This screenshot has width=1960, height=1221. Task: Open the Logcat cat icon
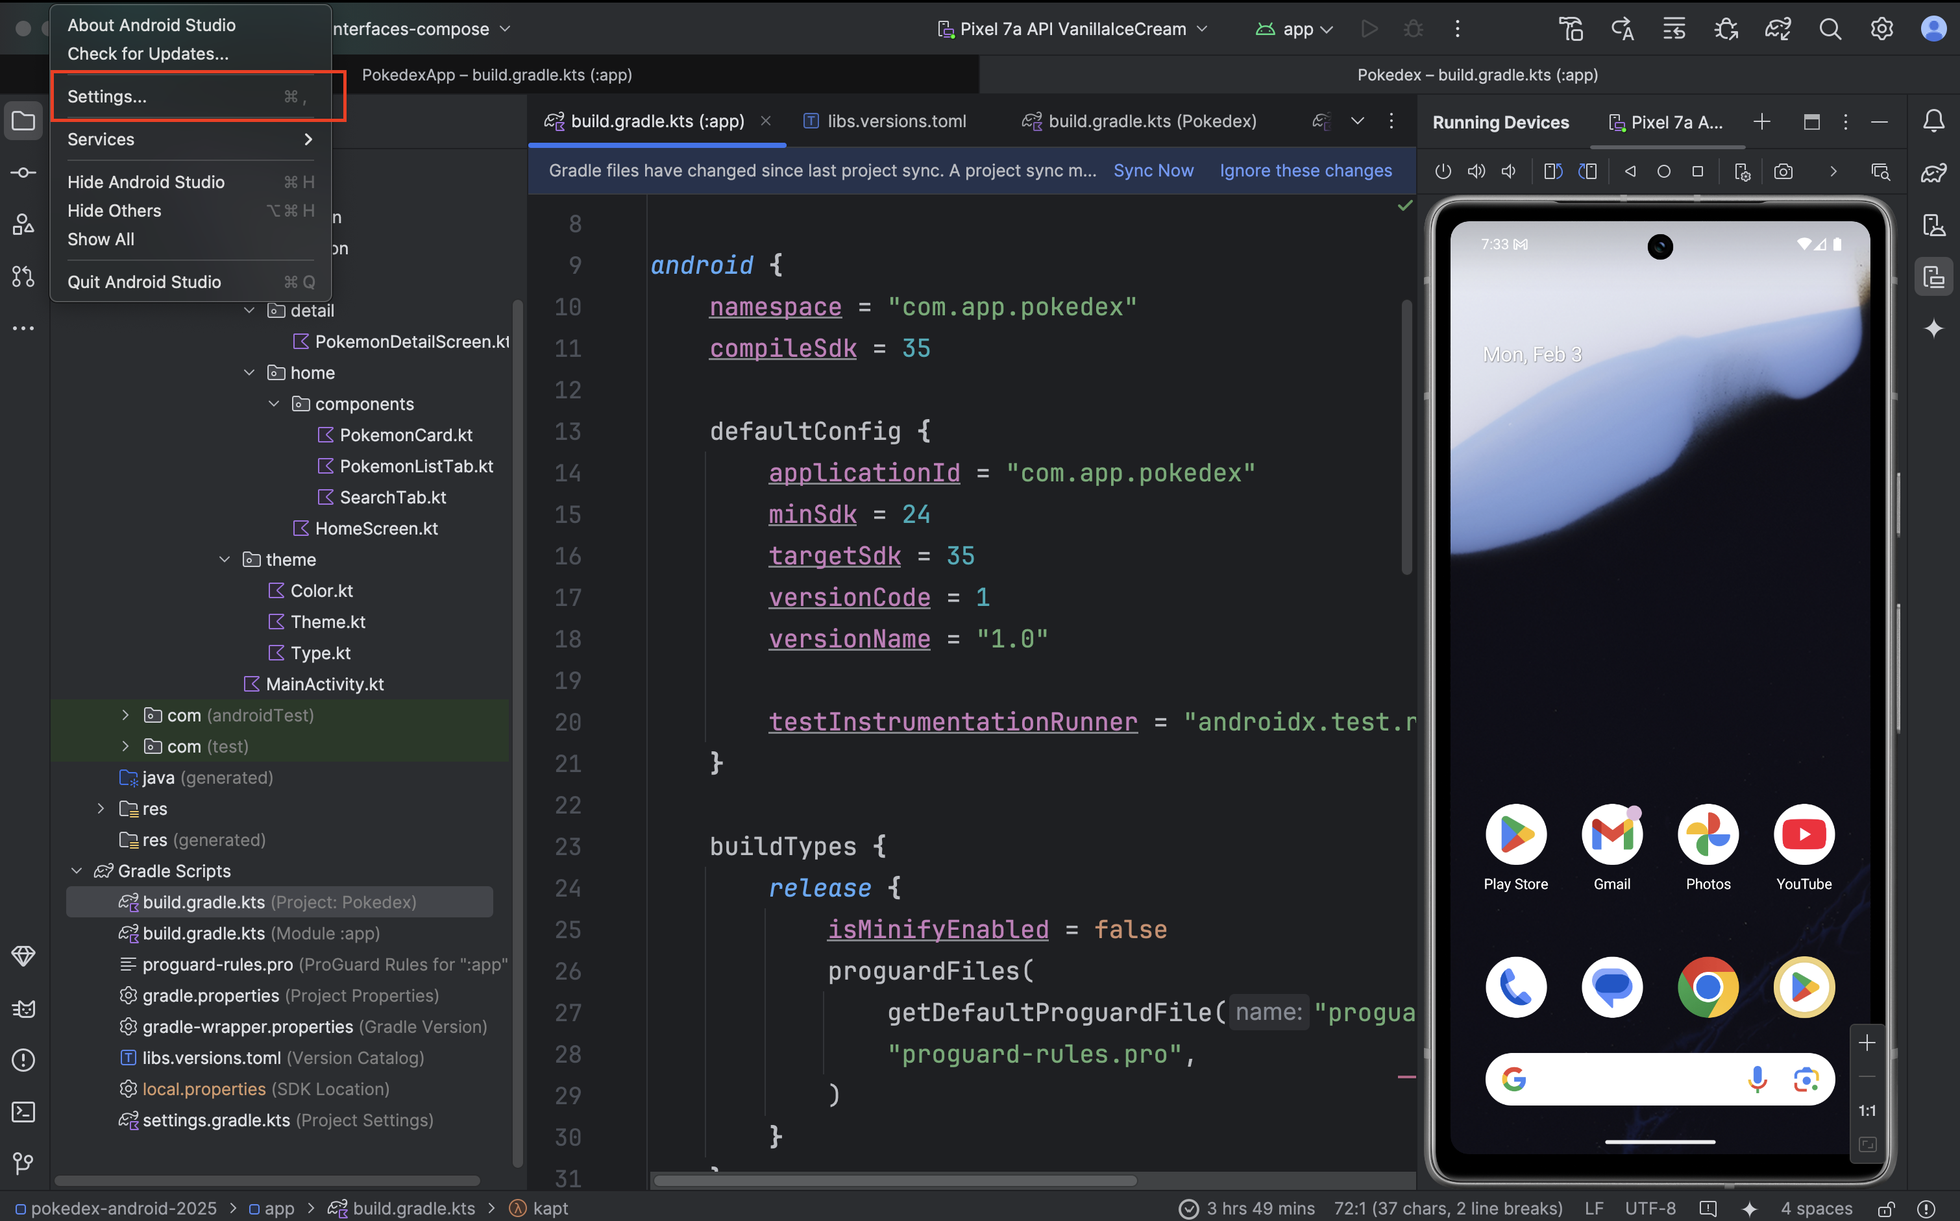23,1008
